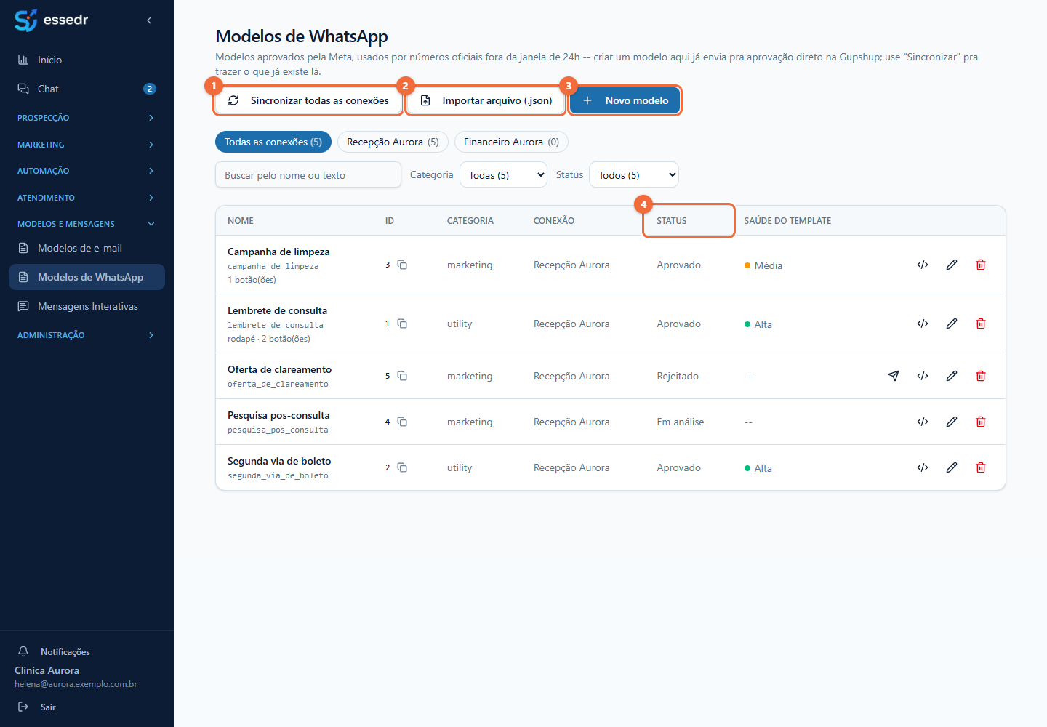Open Modelos de e-mail in sidebar
The image size is (1047, 727).
pos(87,248)
